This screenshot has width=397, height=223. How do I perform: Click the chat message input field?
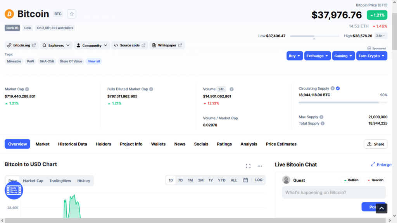[334, 192]
